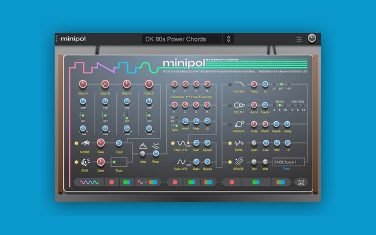Toggle the NOISE power LED
Viewport: 376px width, 235px height.
[76, 143]
